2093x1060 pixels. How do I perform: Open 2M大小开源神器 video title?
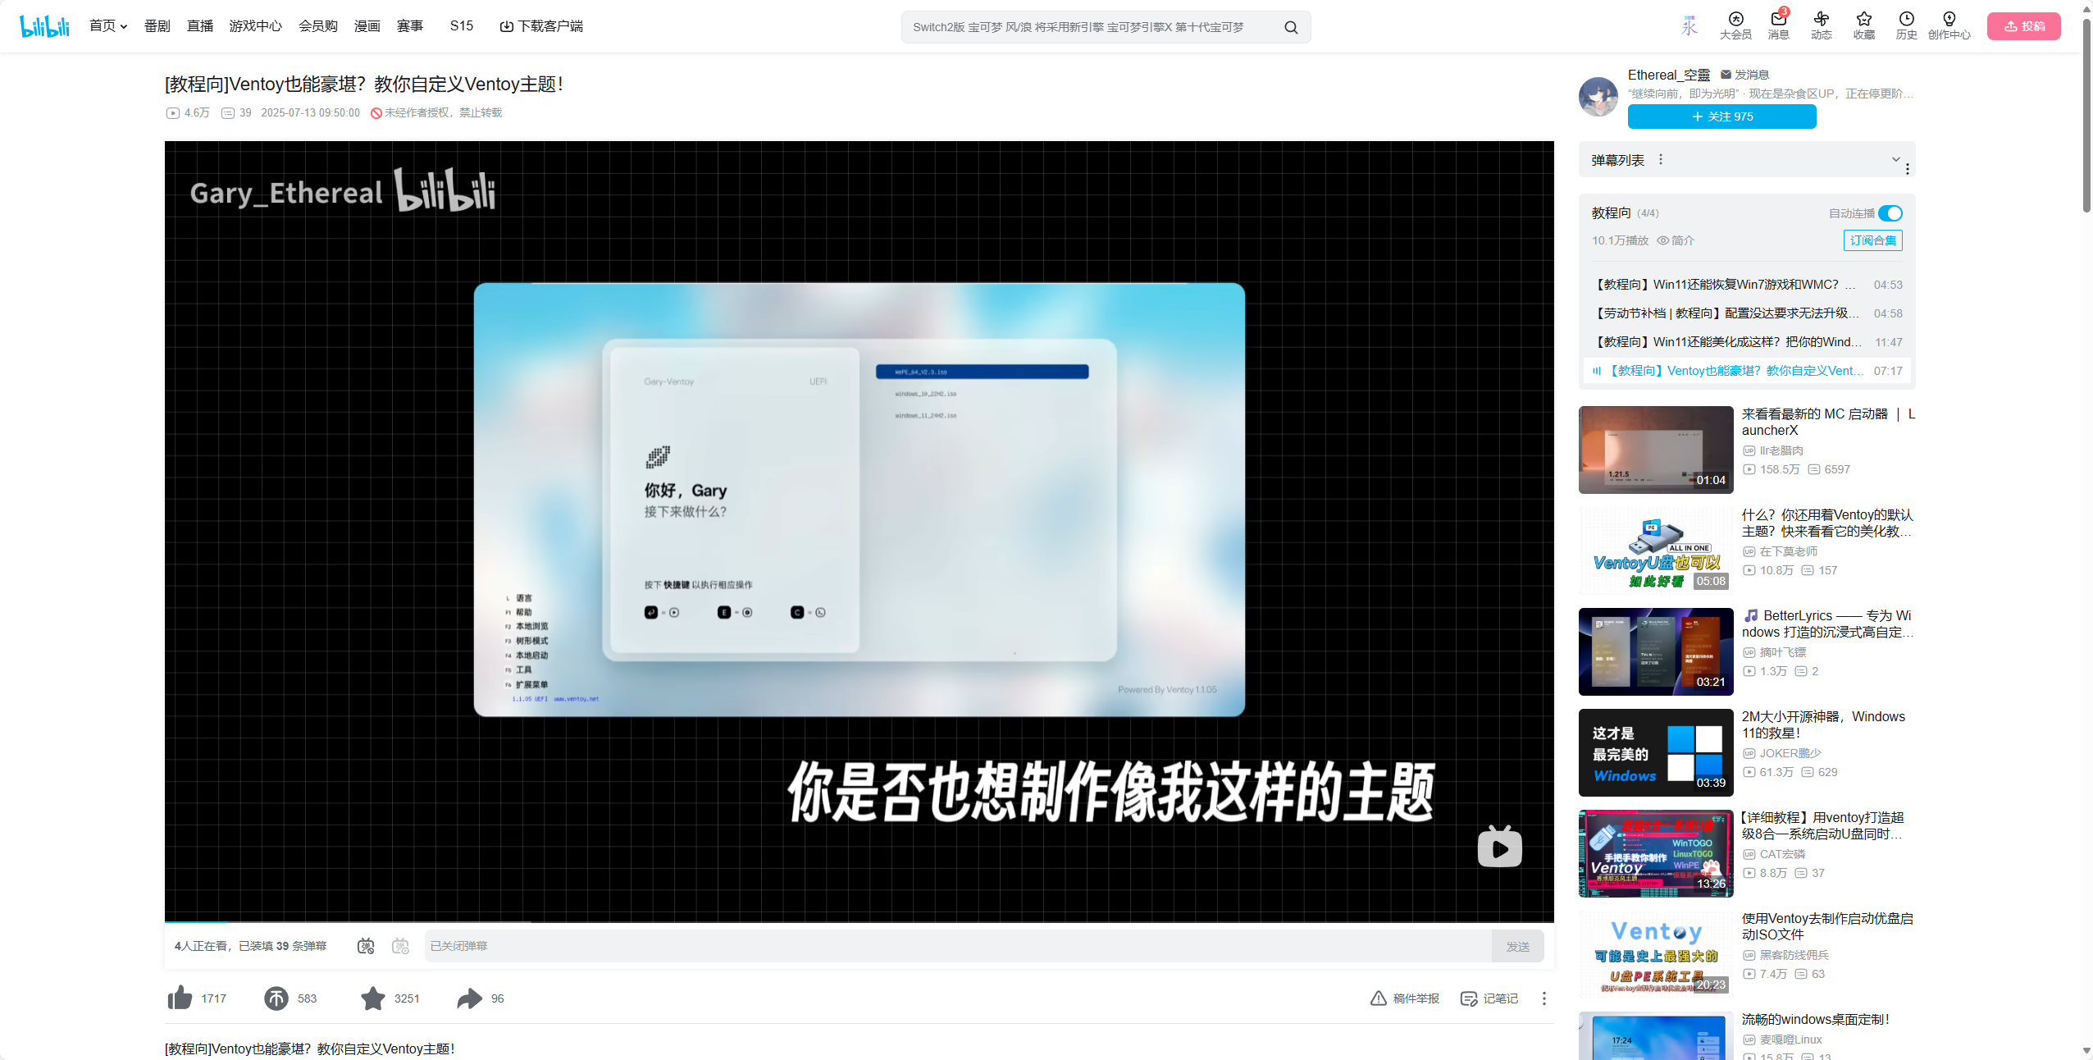tap(1823, 724)
